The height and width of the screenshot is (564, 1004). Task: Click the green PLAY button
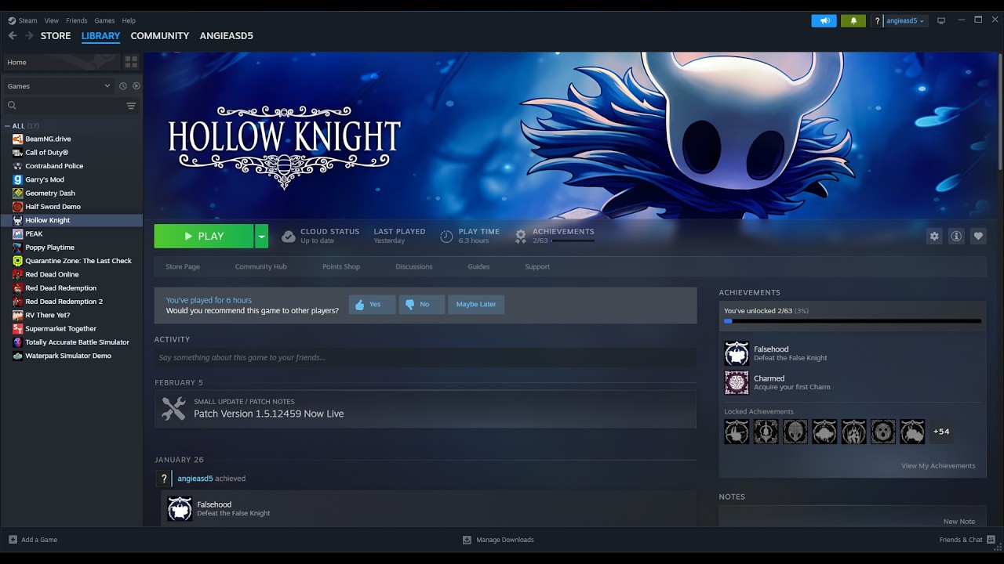click(204, 236)
